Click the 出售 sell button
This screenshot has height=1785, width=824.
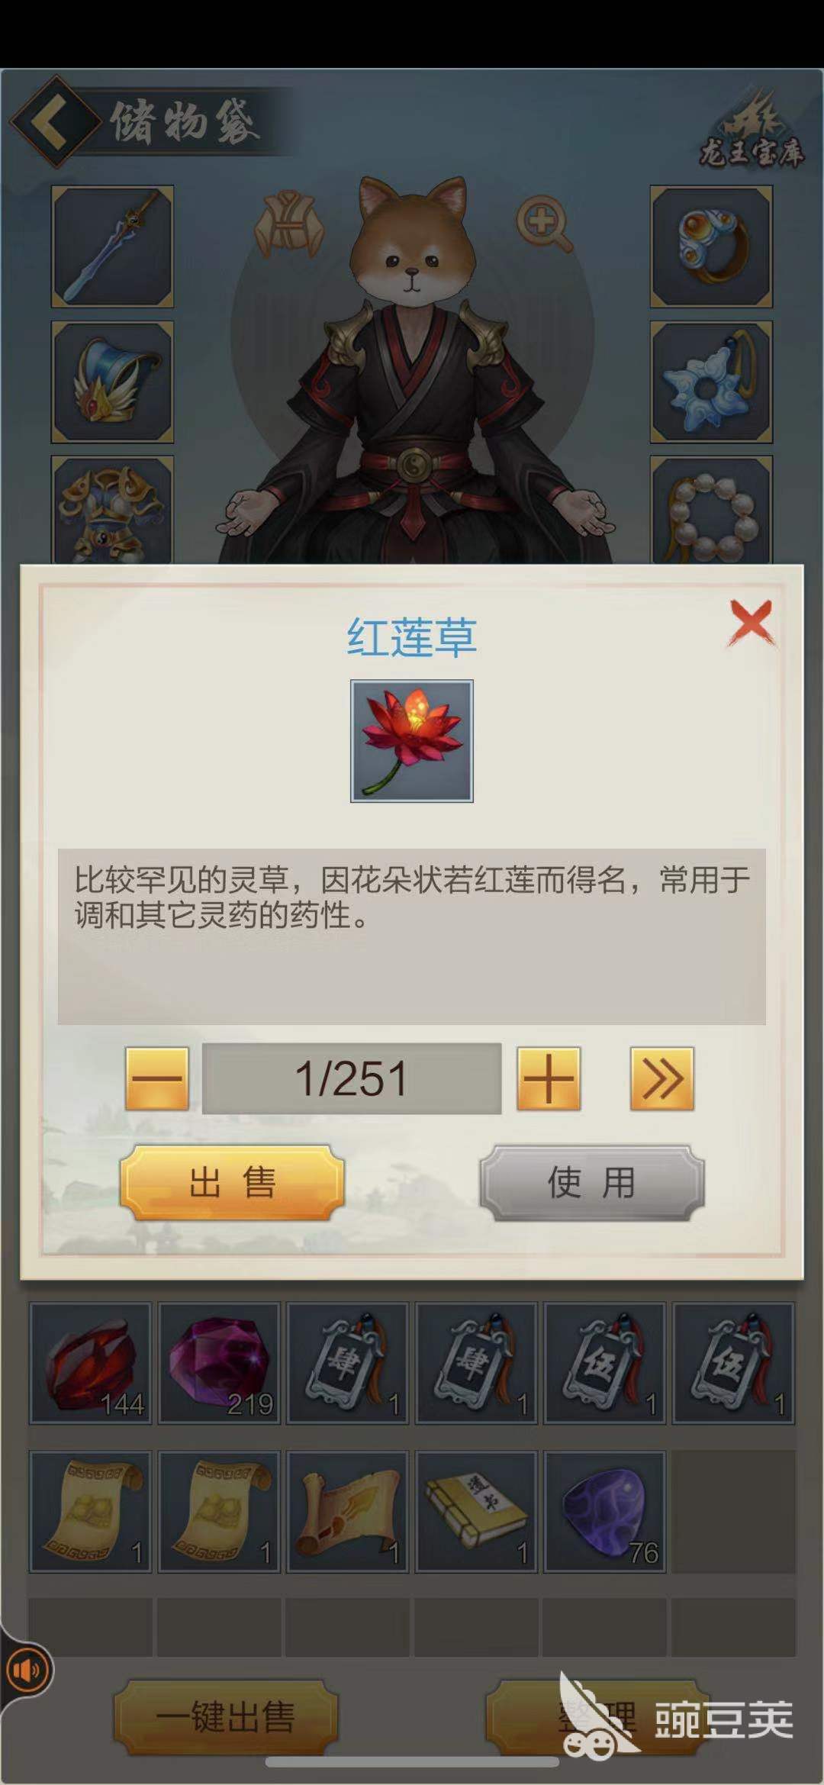tap(232, 1183)
